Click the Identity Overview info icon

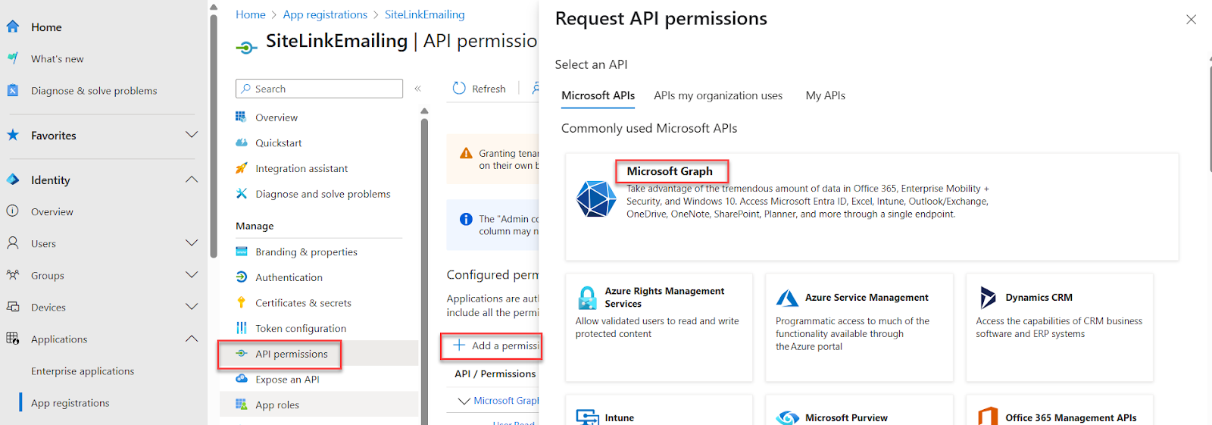point(12,211)
